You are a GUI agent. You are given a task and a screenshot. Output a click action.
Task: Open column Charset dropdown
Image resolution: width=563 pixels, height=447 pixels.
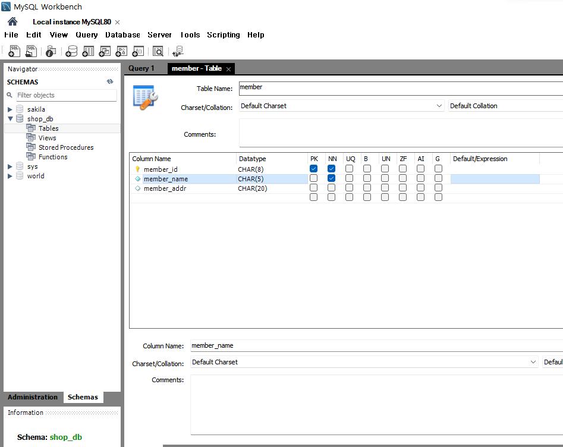pos(364,362)
